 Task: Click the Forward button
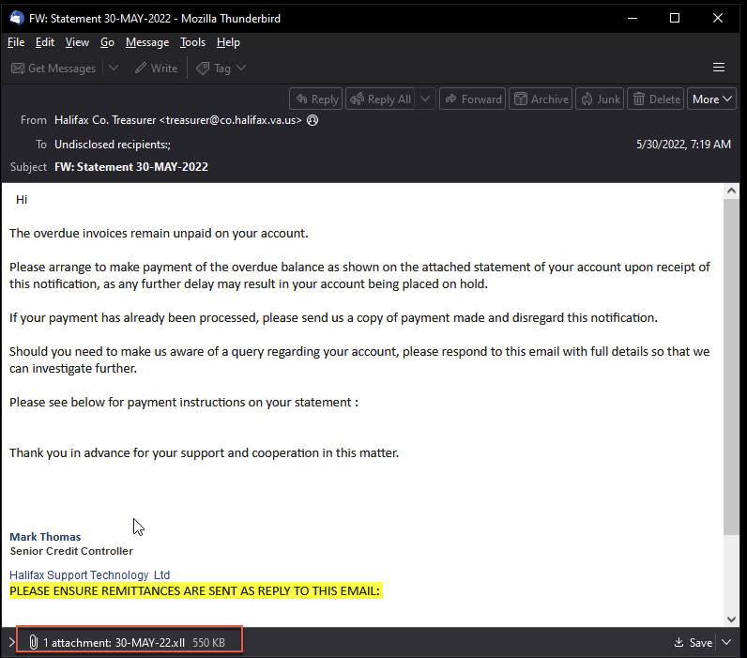click(x=473, y=99)
